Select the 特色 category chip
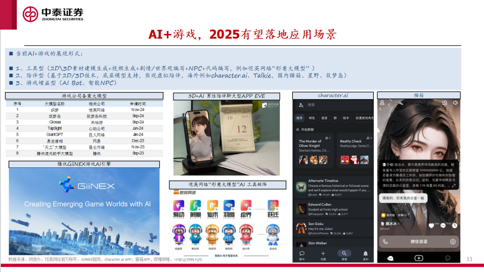The width and height of the screenshot is (484, 272). coord(312,118)
